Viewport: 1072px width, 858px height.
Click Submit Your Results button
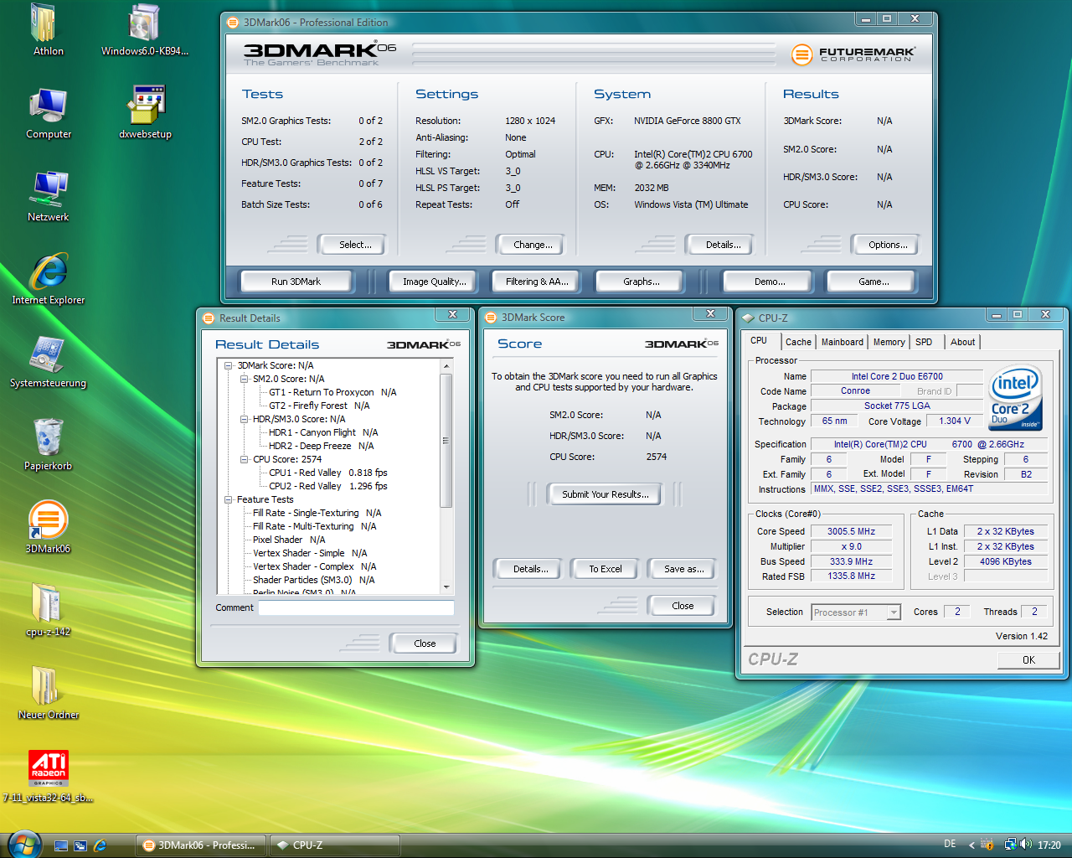coord(606,494)
